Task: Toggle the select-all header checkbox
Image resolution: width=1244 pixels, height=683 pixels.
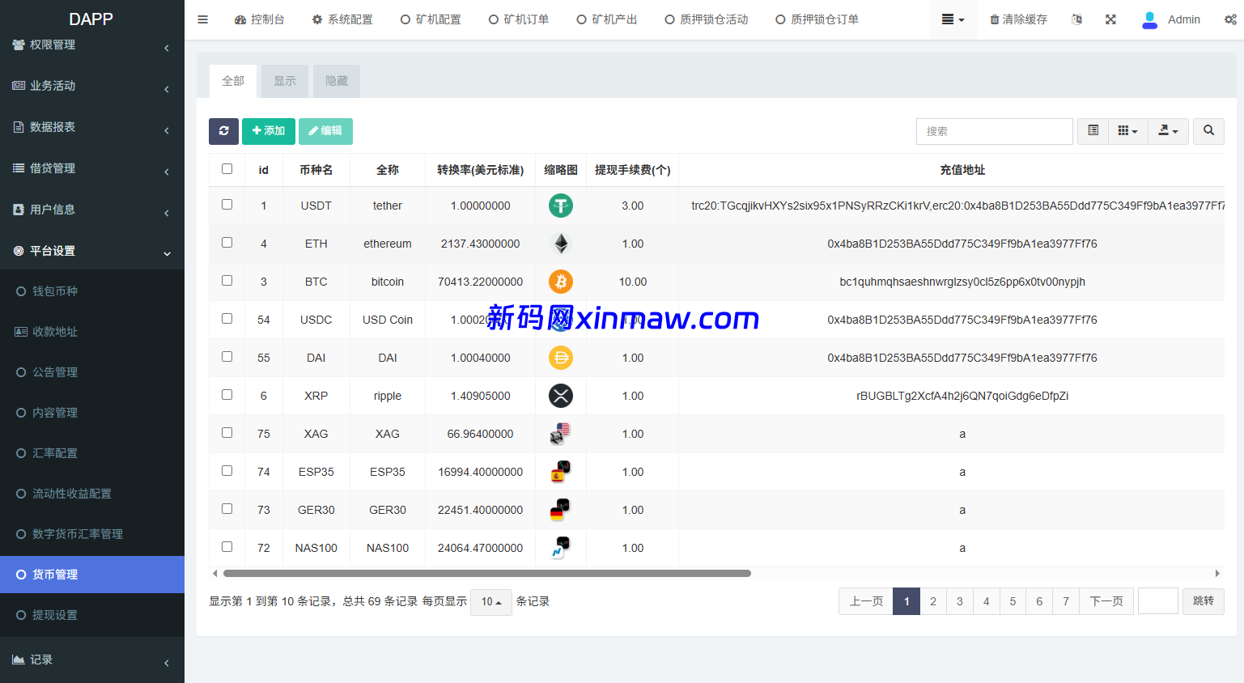Action: coord(227,169)
